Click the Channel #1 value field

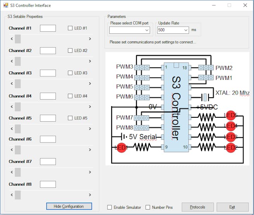click(x=48, y=28)
